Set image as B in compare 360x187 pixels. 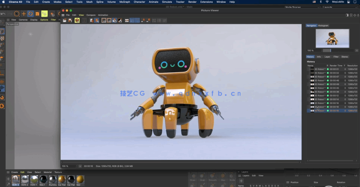pyautogui.click(x=148, y=20)
